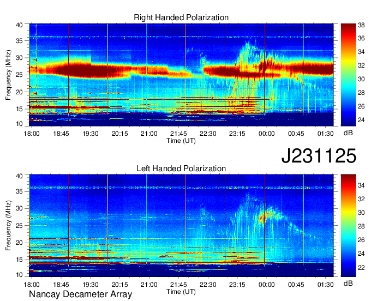The height and width of the screenshot is (301, 371).
Task: Click the 32 value on Left Handed colorbar
Action: click(x=361, y=199)
